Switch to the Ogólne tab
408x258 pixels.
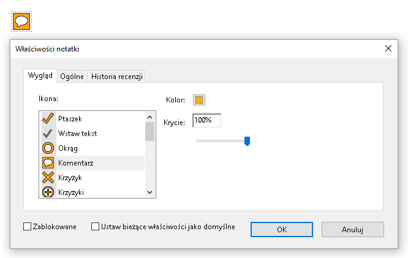(x=72, y=77)
